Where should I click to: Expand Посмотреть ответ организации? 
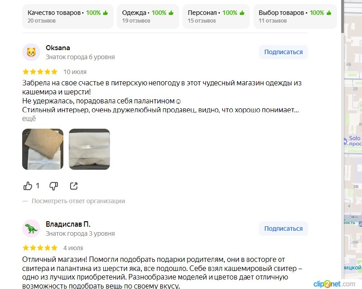click(x=78, y=201)
